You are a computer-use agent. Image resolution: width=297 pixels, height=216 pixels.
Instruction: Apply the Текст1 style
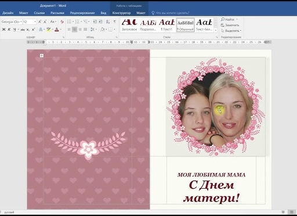[166, 25]
